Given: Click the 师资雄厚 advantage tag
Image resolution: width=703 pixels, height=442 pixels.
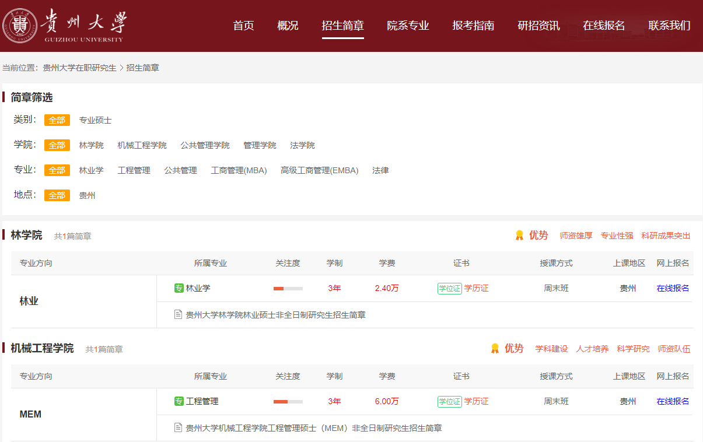Looking at the screenshot, I should tap(576, 236).
